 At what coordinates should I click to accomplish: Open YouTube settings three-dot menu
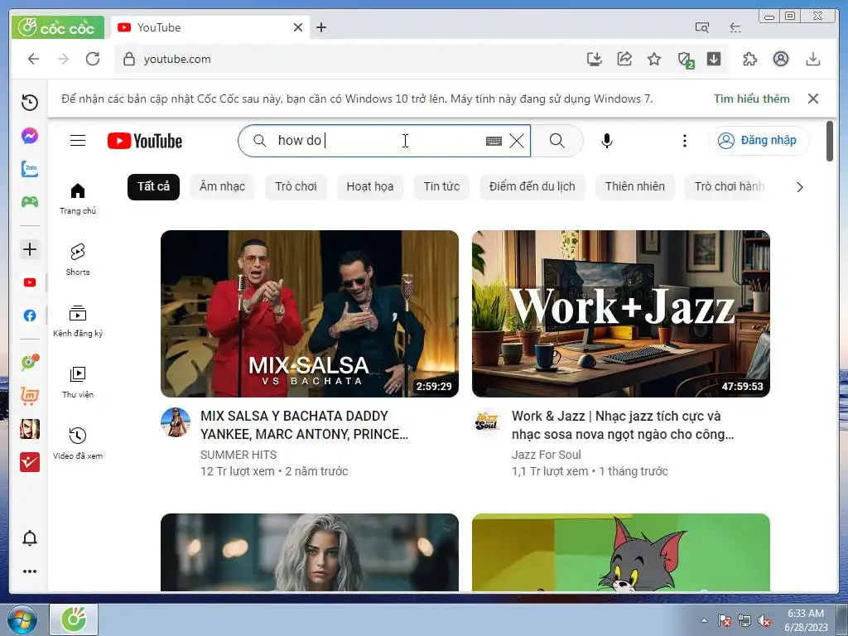click(x=685, y=141)
